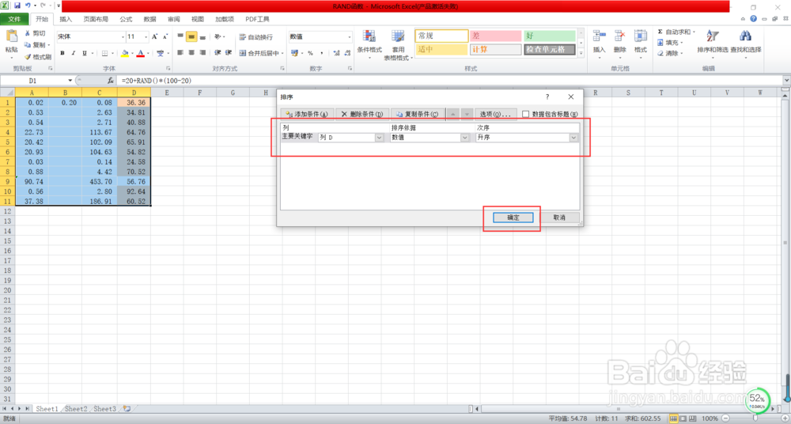This screenshot has height=424, width=791.
Task: Open the 文件 file tab
Action: click(x=14, y=19)
